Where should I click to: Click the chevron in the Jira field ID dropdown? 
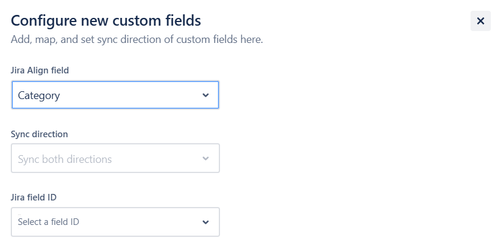pos(206,222)
